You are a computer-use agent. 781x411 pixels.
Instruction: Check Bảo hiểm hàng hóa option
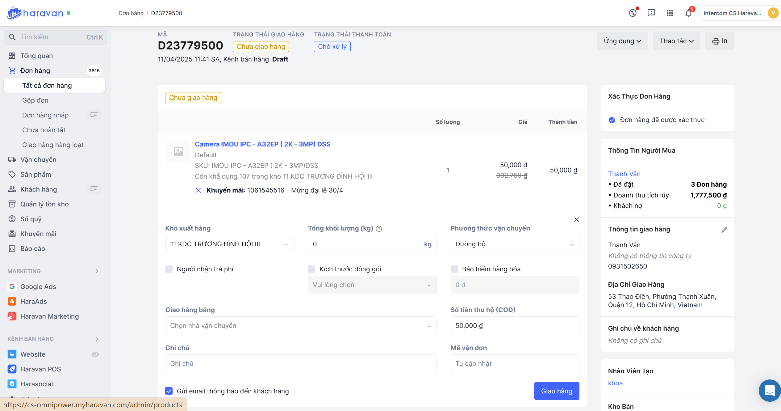454,269
